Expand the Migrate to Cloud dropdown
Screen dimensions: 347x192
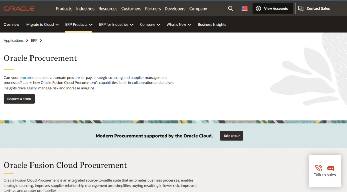pyautogui.click(x=42, y=25)
